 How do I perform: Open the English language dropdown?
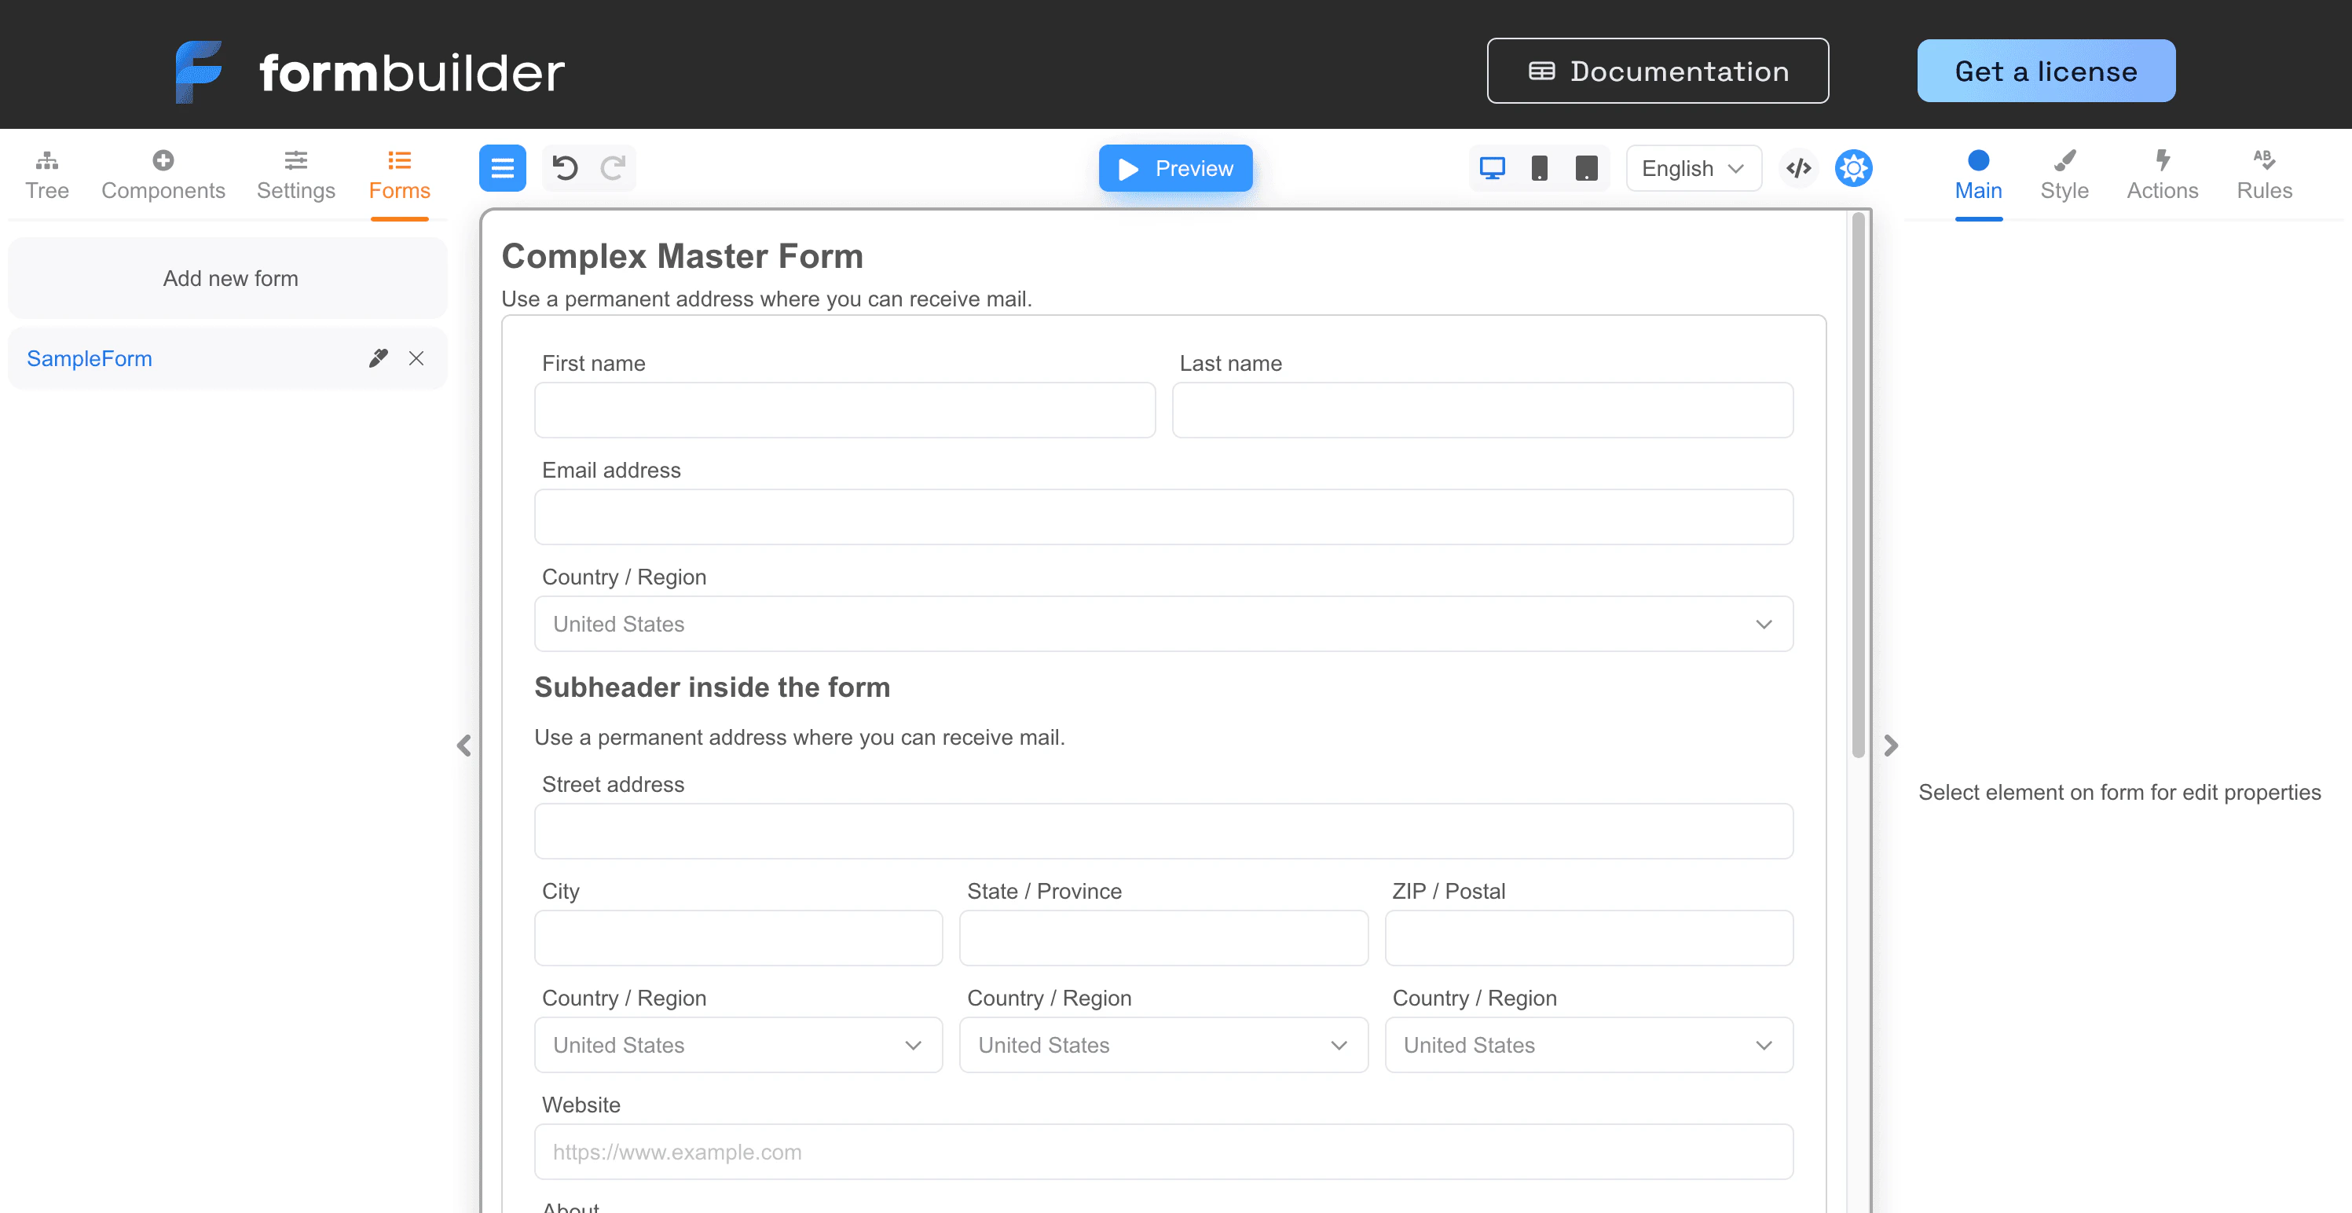point(1693,168)
